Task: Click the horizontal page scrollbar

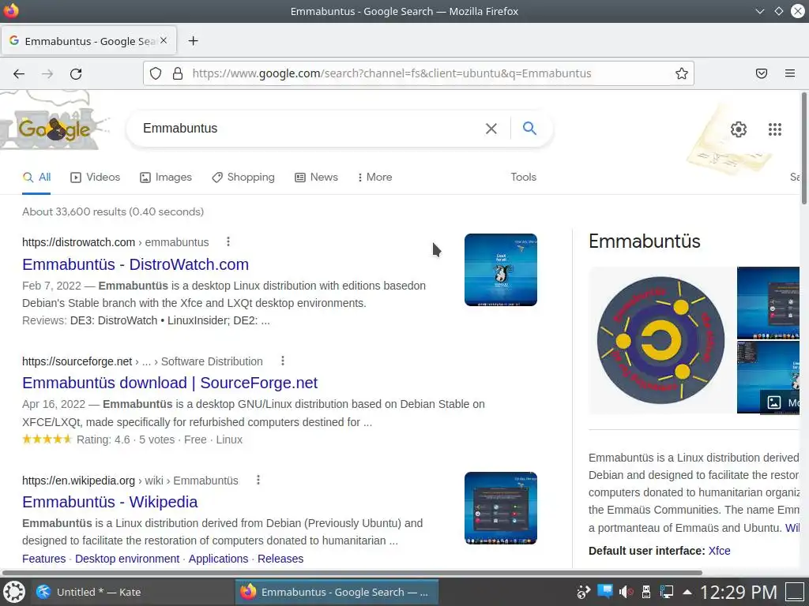Action: tap(352, 573)
